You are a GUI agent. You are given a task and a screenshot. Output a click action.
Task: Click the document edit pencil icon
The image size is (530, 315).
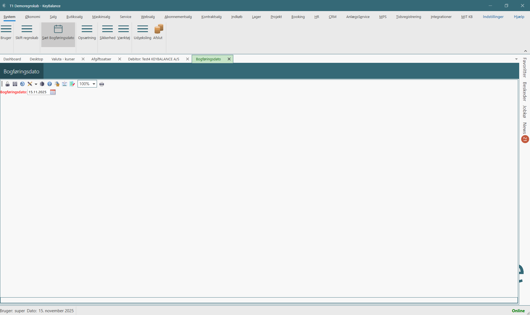coord(72,84)
